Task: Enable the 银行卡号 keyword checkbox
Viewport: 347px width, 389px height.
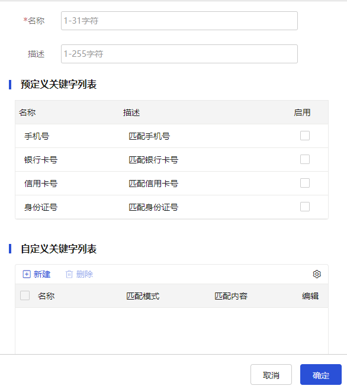Action: [305, 159]
